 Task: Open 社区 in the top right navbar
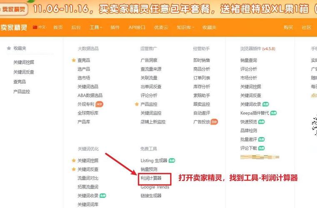click(x=306, y=27)
